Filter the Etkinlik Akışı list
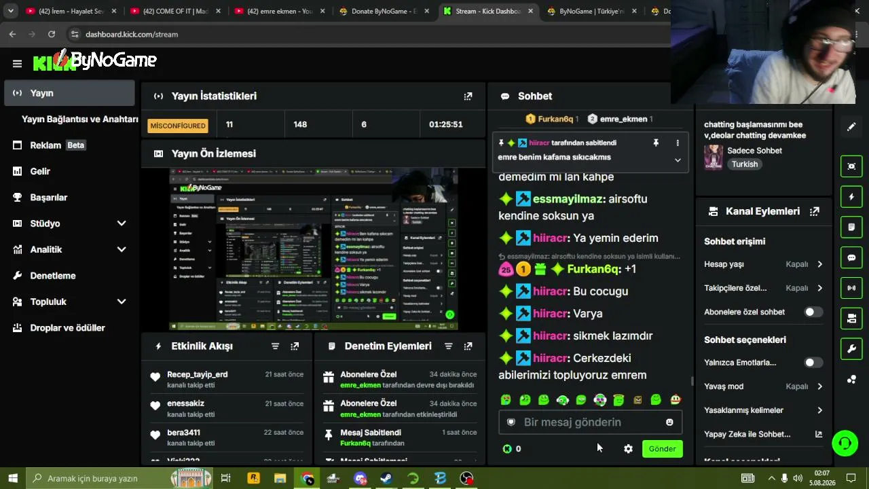The width and height of the screenshot is (869, 489). [x=275, y=346]
